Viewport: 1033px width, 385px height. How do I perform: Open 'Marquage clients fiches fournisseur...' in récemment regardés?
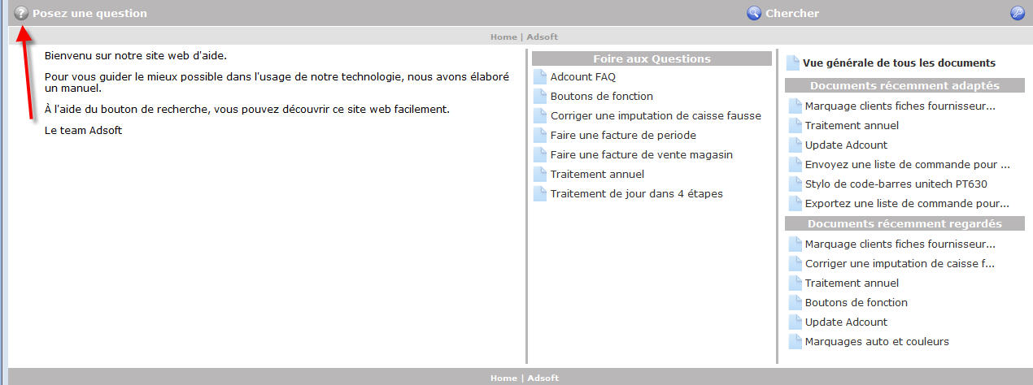coord(900,244)
